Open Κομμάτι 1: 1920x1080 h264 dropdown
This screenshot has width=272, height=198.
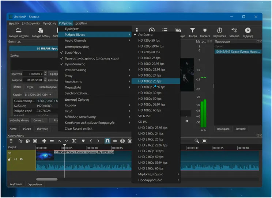[38, 95]
